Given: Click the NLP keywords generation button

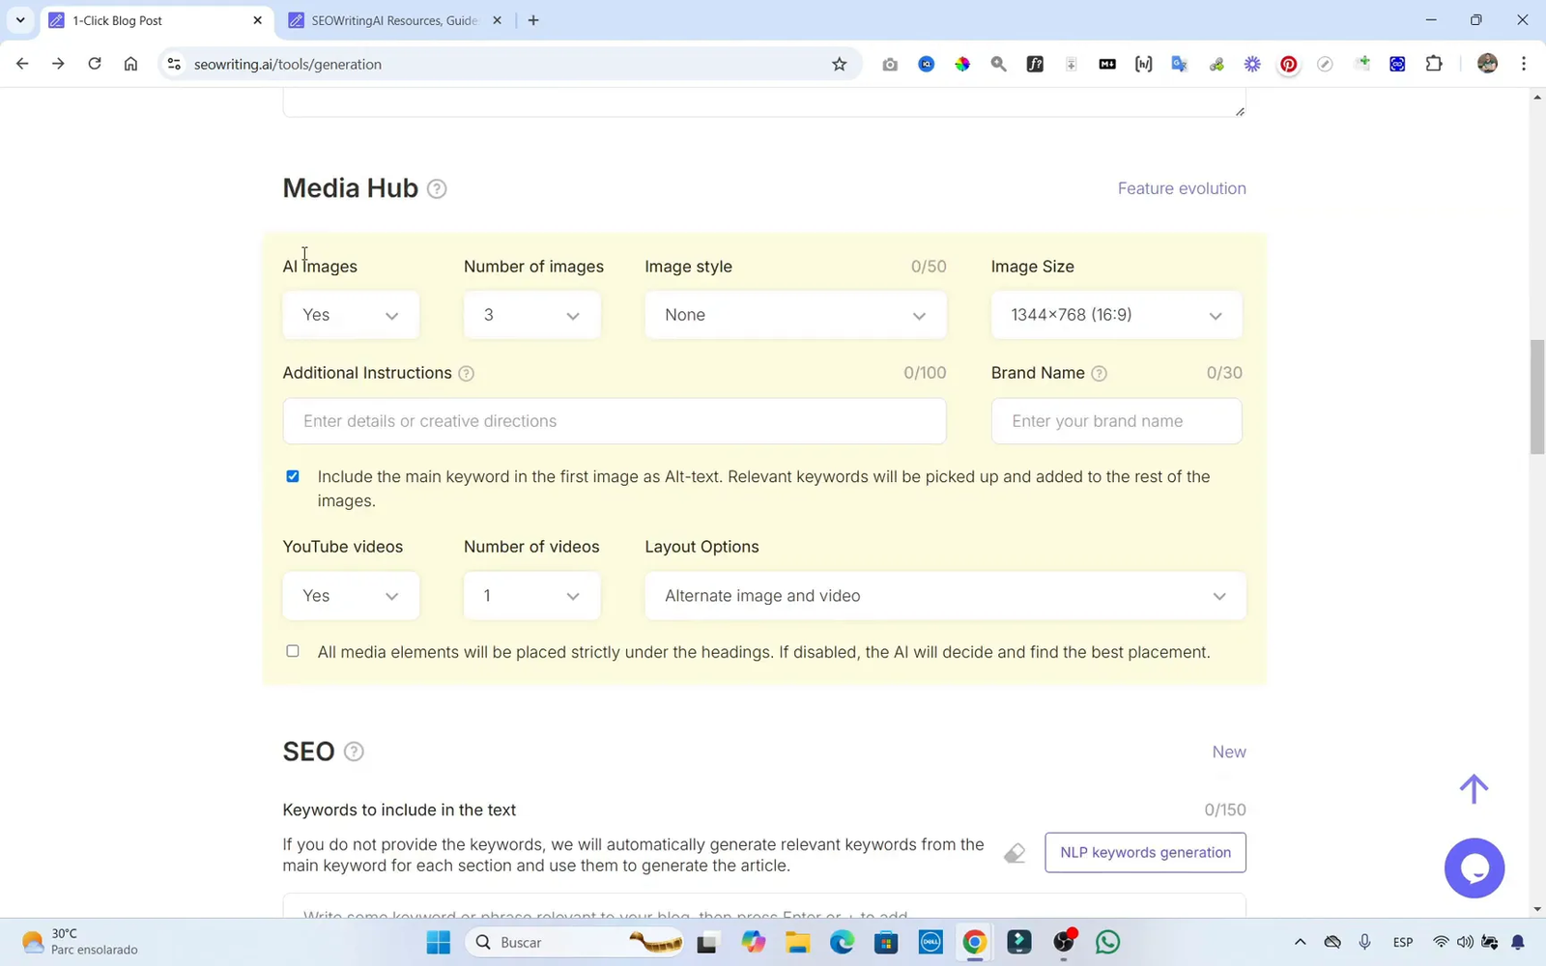Looking at the screenshot, I should [x=1145, y=852].
